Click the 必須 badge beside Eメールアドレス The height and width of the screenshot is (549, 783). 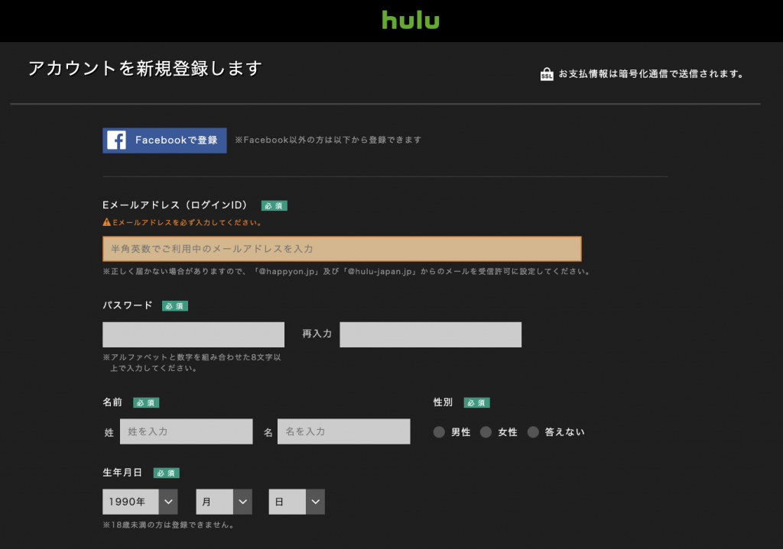(275, 205)
